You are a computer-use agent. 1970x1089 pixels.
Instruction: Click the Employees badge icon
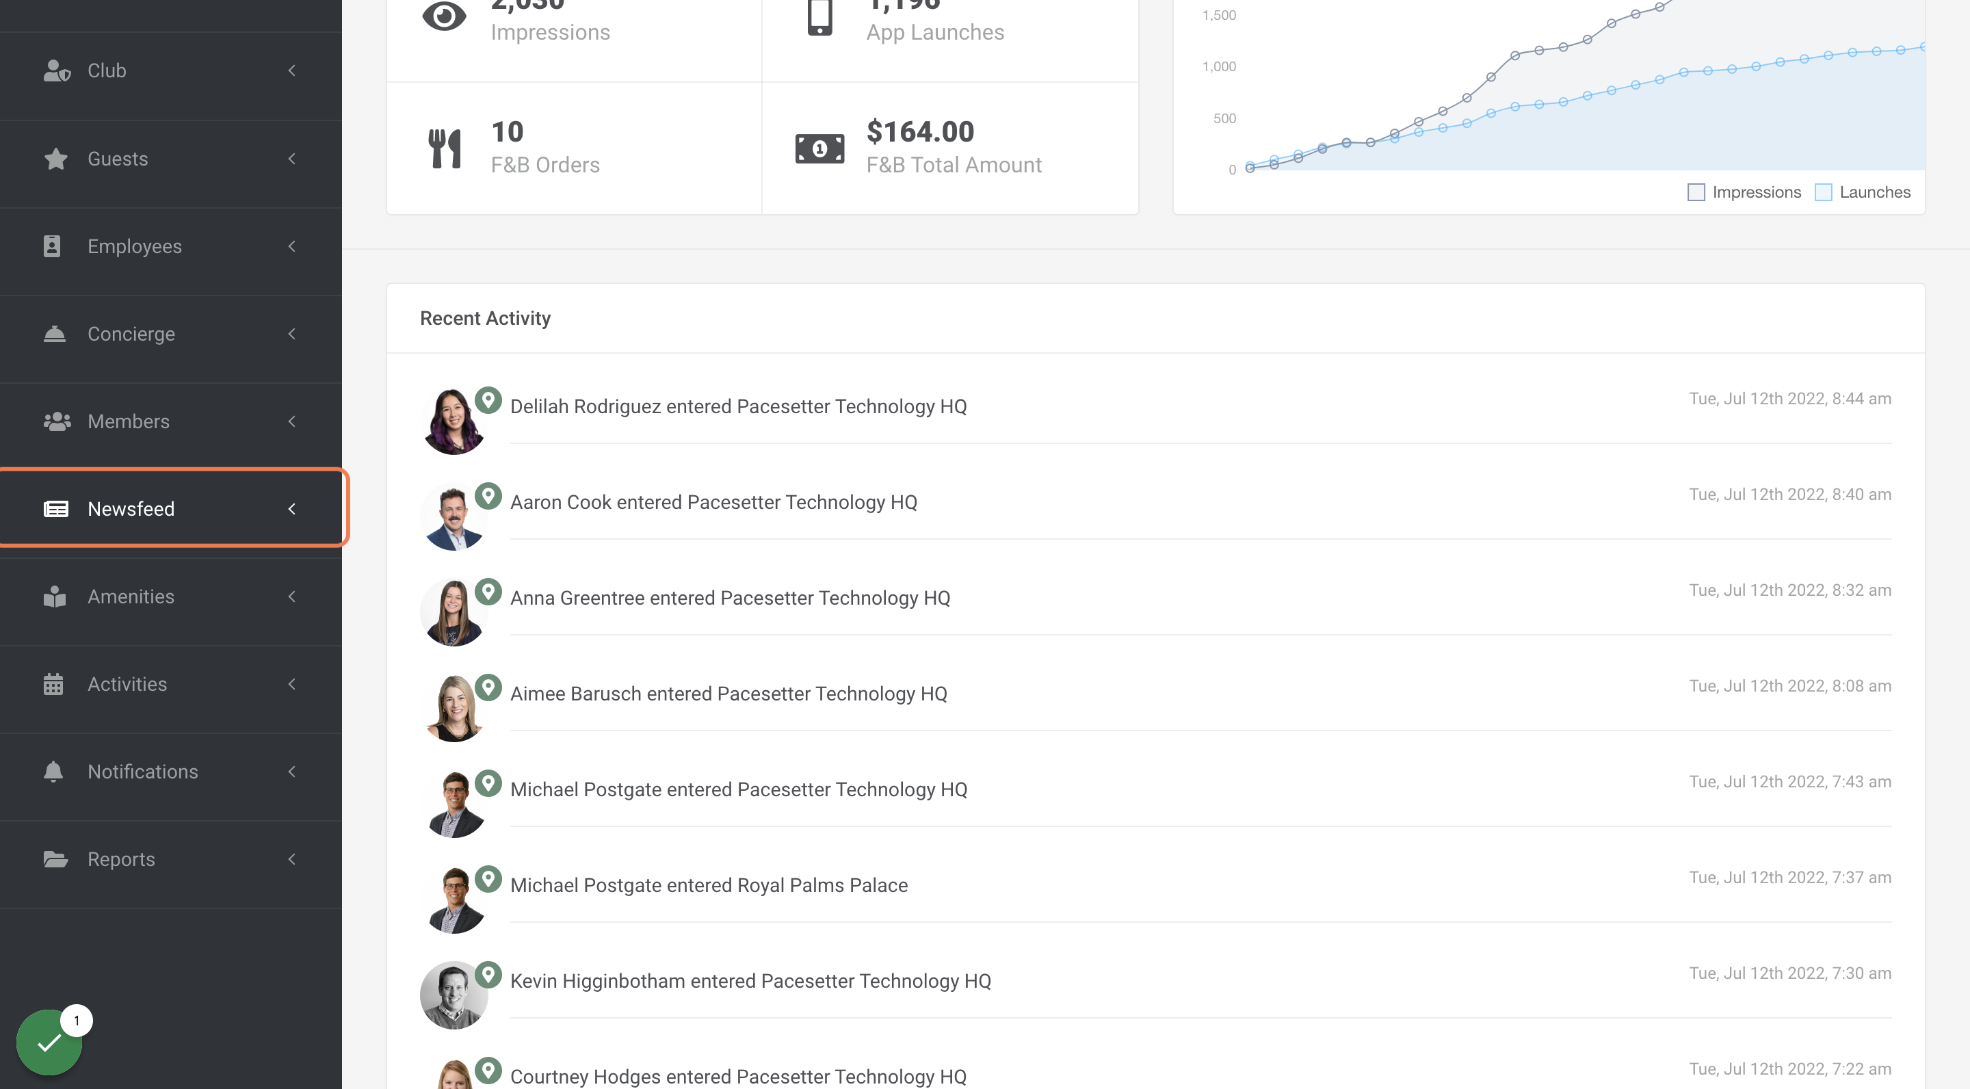(x=52, y=246)
